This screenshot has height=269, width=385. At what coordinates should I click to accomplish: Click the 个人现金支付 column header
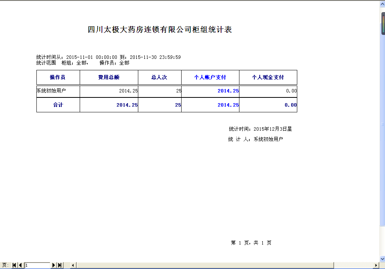[x=268, y=78]
